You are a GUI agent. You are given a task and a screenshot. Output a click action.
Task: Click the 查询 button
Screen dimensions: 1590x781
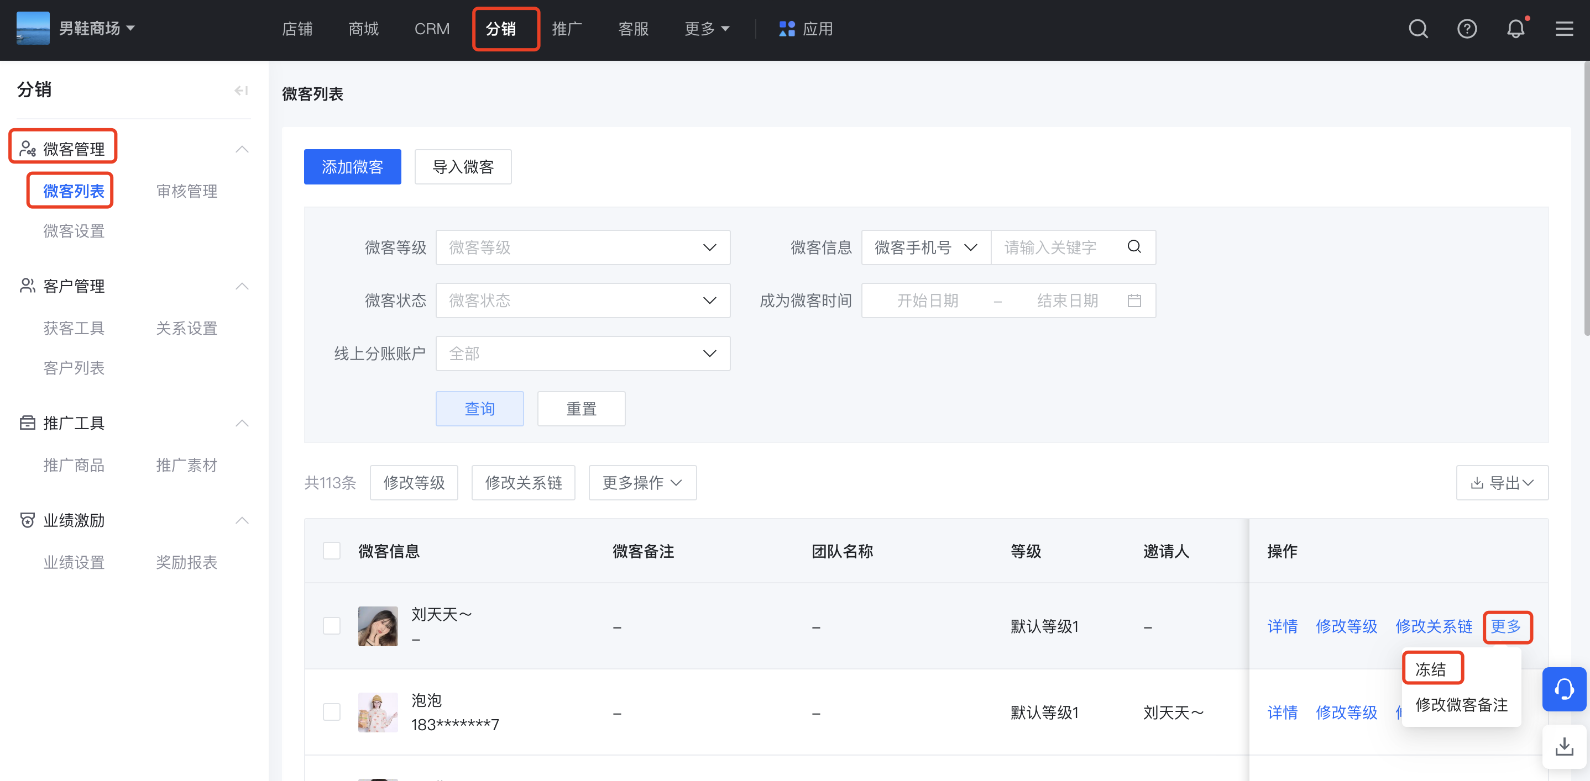[479, 409]
